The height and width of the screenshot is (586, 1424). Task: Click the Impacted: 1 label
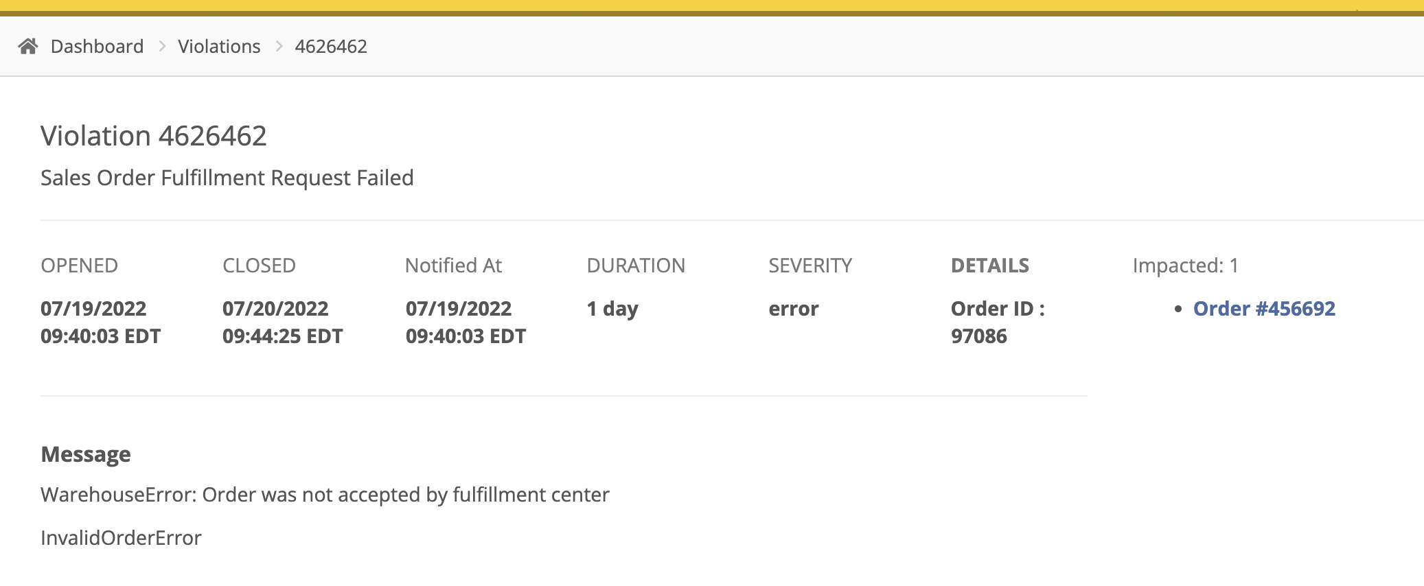1186,266
